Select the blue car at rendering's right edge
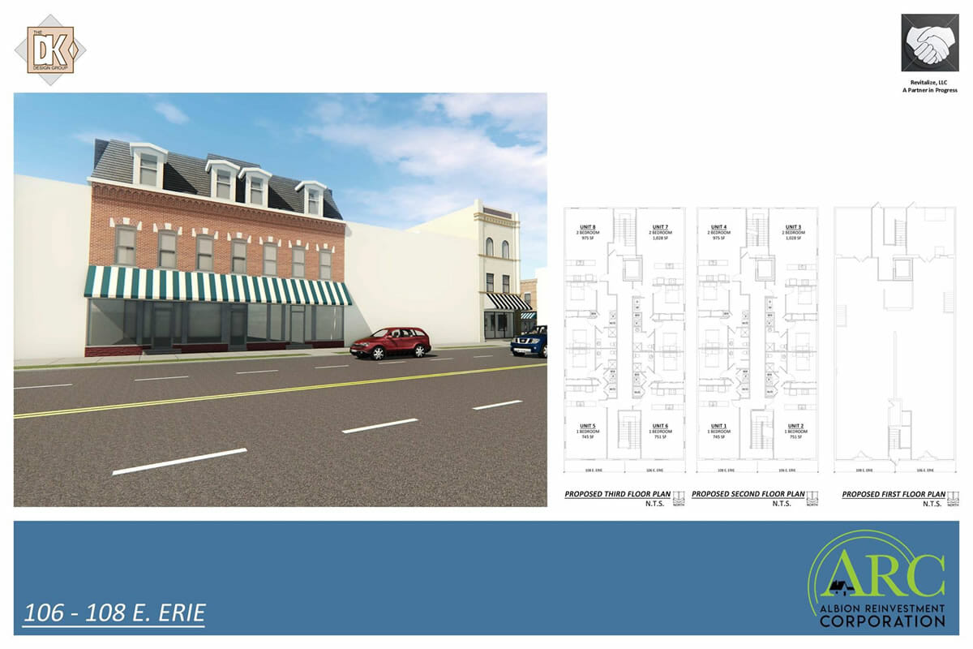Image resolution: width=973 pixels, height=649 pixels. pyautogui.click(x=529, y=342)
